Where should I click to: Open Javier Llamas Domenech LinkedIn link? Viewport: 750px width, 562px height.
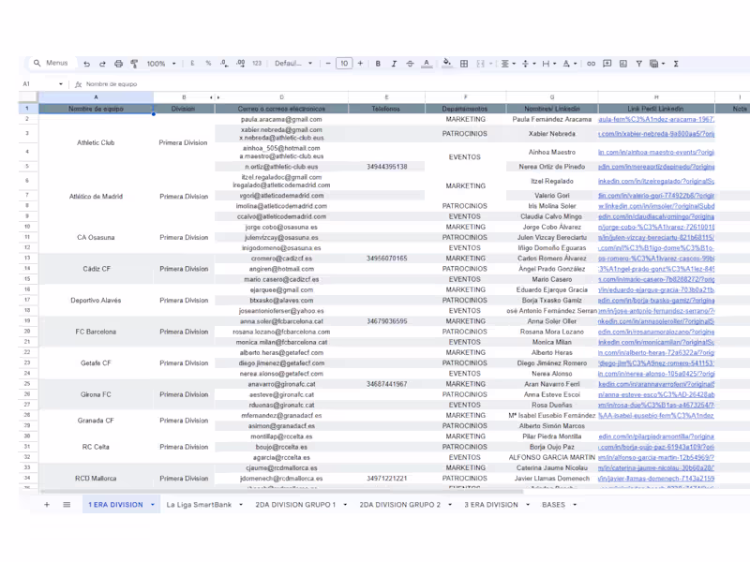[x=655, y=479]
